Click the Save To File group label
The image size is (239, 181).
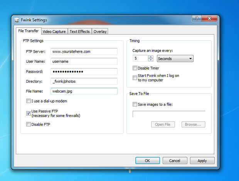pyautogui.click(x=139, y=94)
